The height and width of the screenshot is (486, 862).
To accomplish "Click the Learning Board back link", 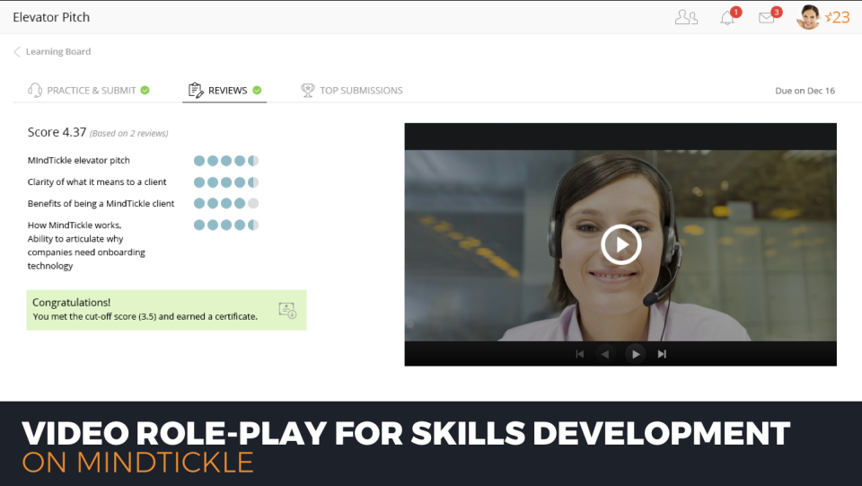I will [57, 52].
